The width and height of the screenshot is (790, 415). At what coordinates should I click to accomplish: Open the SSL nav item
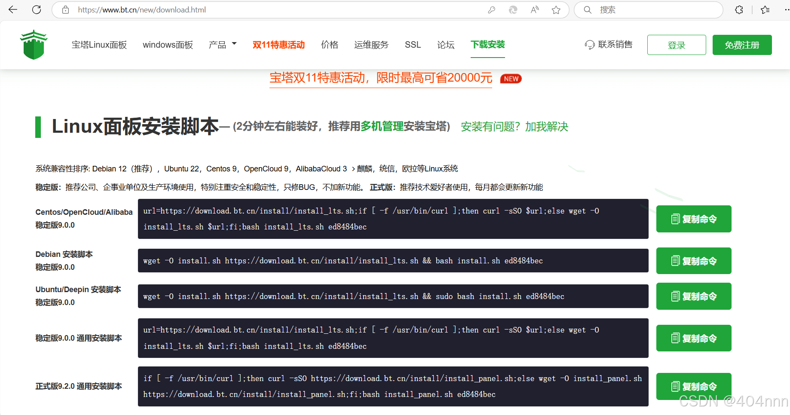(413, 45)
